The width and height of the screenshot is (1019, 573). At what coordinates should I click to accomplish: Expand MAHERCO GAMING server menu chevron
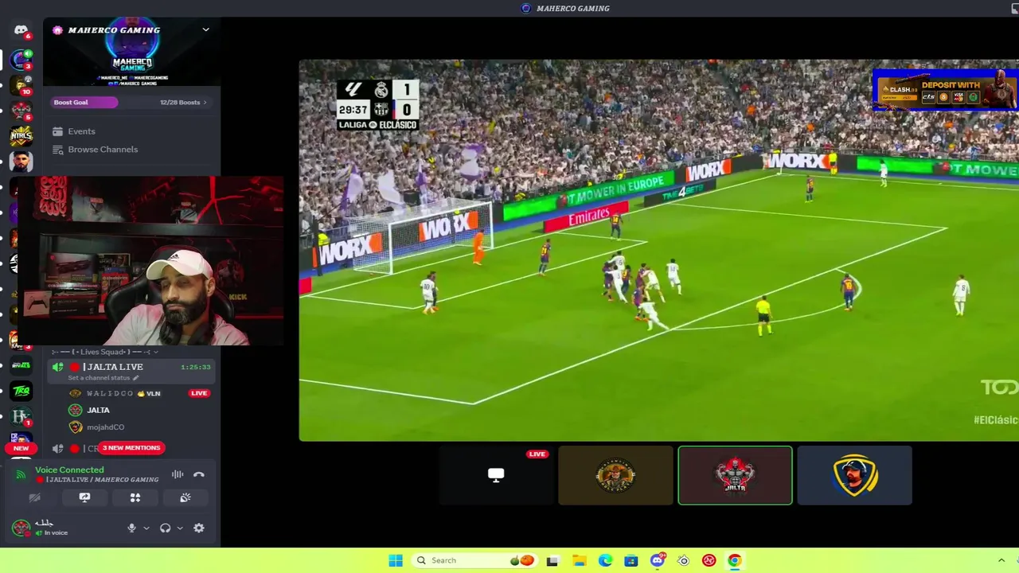click(x=205, y=29)
